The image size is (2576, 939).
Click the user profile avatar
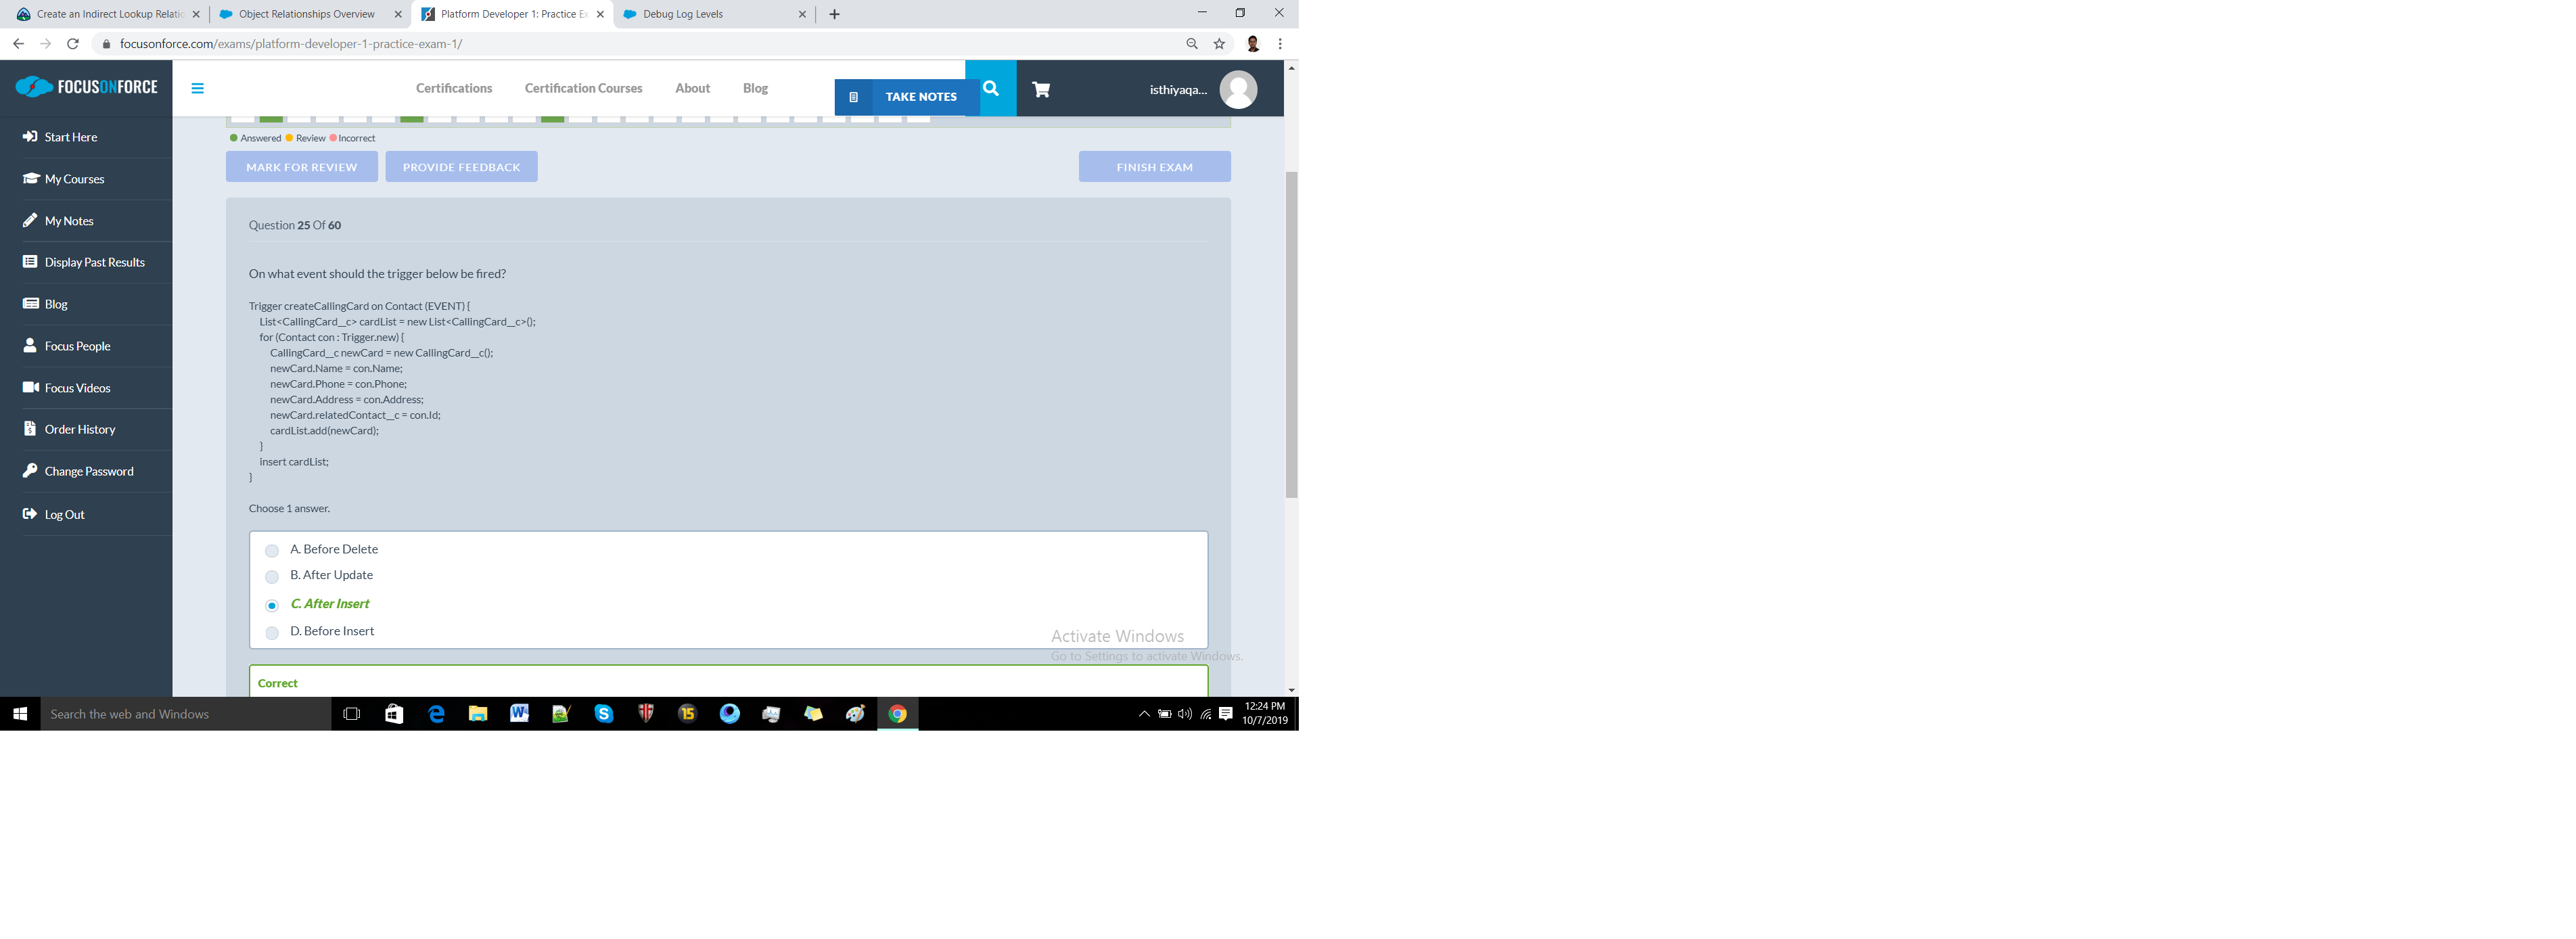pyautogui.click(x=1238, y=90)
